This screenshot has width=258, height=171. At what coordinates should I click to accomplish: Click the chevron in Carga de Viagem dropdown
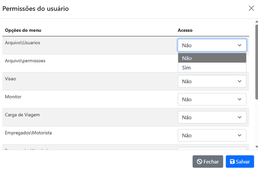click(x=240, y=118)
